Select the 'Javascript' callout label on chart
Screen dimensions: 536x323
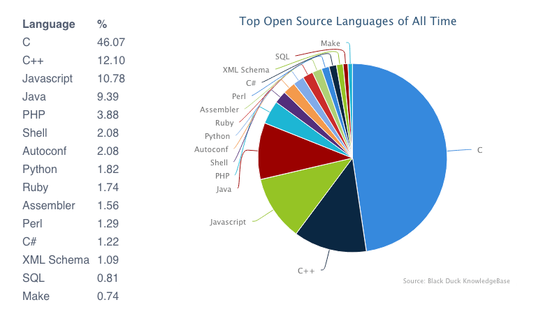pyautogui.click(x=228, y=222)
